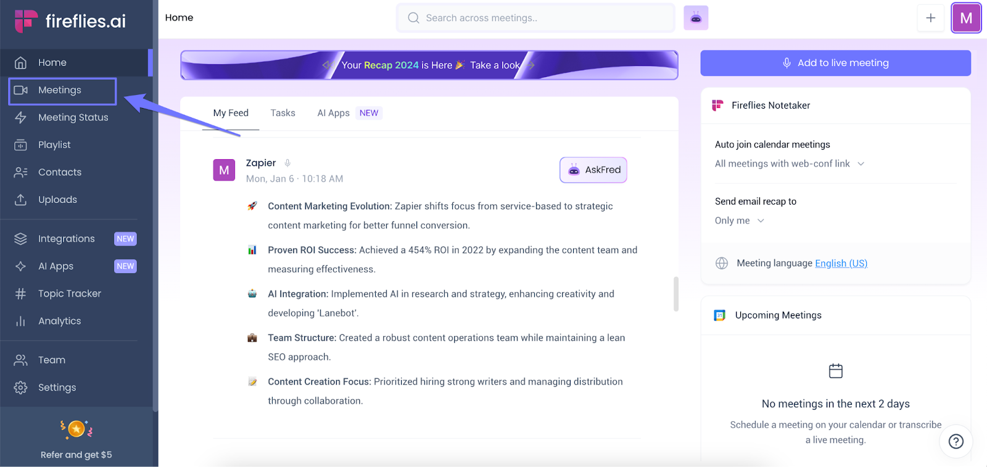Click the referral coin star icon
This screenshot has width=987, height=467.
click(x=76, y=429)
